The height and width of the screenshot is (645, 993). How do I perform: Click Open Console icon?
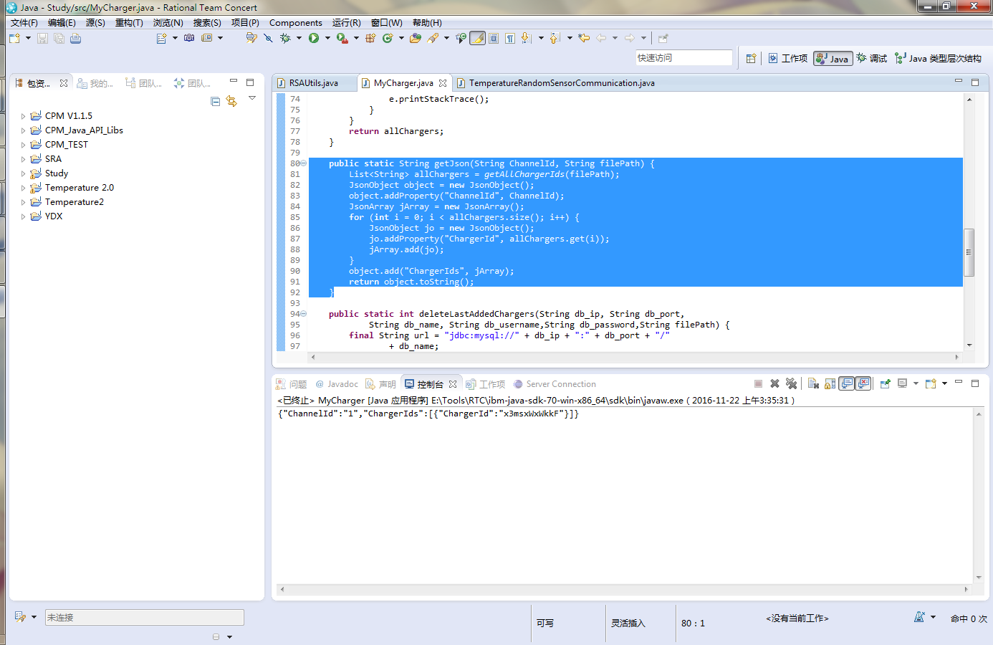[x=931, y=384]
